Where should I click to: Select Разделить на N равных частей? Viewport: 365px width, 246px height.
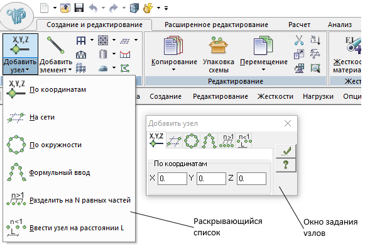69,200
